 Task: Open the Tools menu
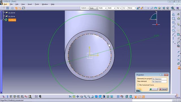[x=37, y=4]
